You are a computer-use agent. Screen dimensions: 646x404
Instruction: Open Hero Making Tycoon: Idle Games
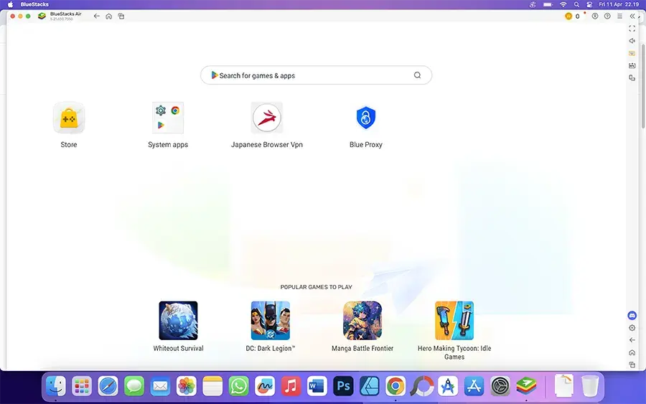coord(454,320)
